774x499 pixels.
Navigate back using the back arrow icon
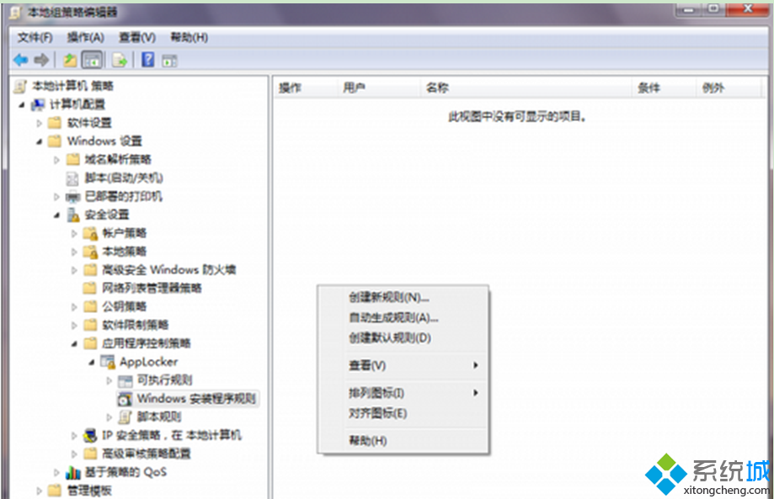click(20, 59)
